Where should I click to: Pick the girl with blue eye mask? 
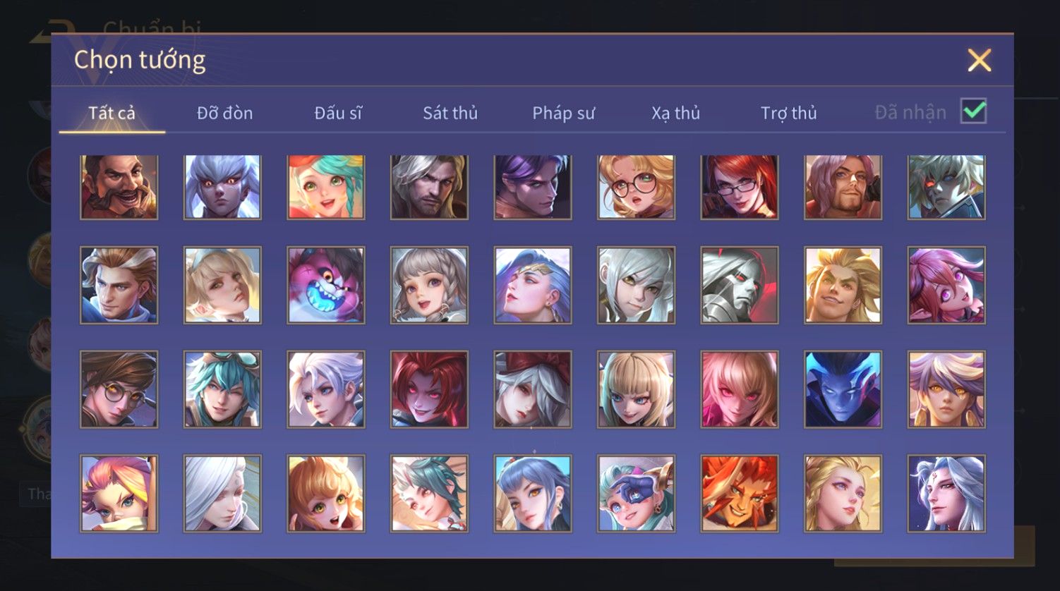coord(636,493)
